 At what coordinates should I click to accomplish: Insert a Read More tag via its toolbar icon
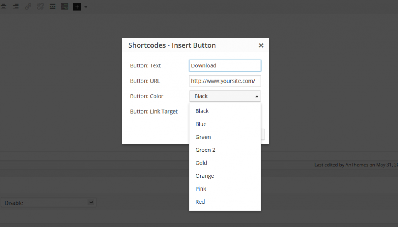coord(52,7)
